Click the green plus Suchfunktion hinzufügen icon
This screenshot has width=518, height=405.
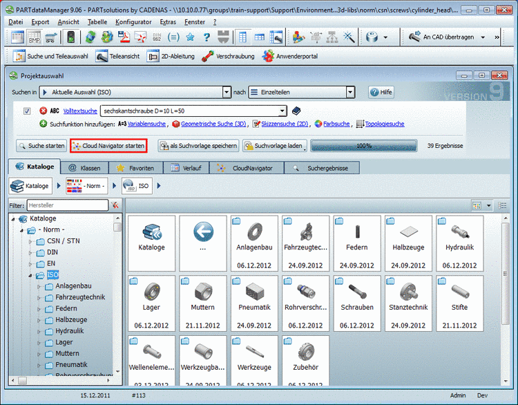43,124
